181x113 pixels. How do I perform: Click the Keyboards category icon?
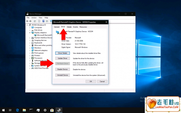pyautogui.click(x=32, y=43)
